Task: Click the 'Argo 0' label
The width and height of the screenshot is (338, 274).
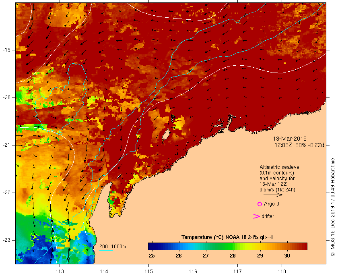Action: (x=272, y=204)
